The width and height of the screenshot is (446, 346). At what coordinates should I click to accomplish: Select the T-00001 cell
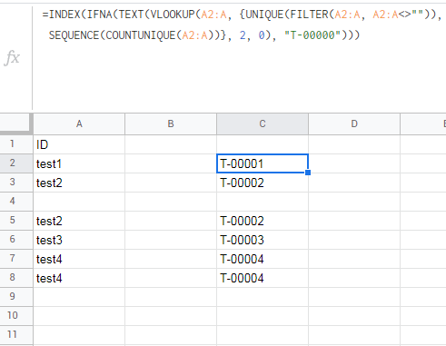[x=263, y=163]
